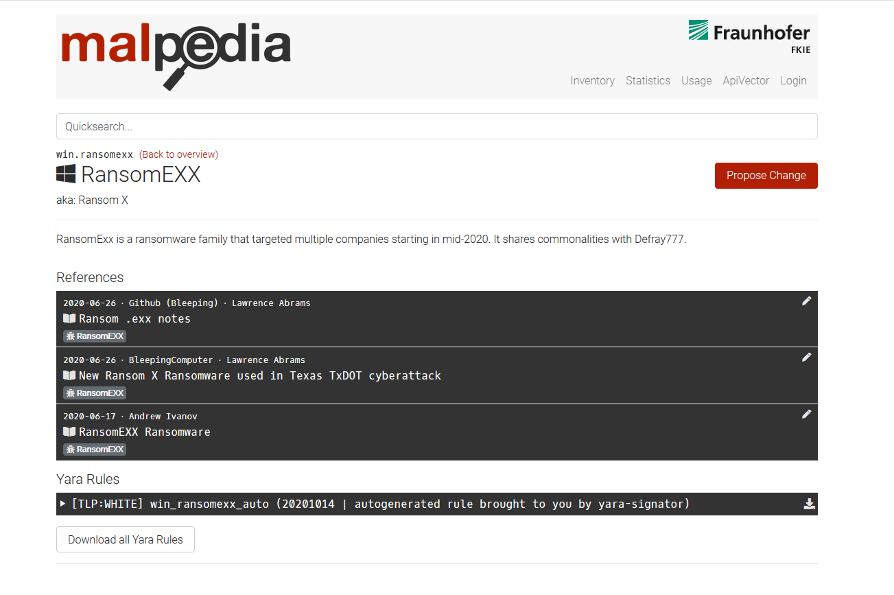The image size is (894, 595).
Task: Follow the Back to overview link
Action: coord(178,154)
